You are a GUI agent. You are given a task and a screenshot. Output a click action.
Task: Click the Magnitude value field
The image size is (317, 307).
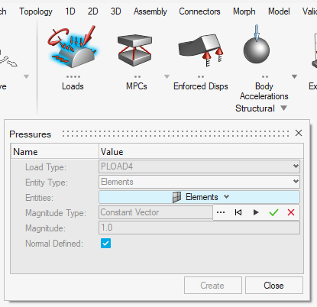[199, 228]
